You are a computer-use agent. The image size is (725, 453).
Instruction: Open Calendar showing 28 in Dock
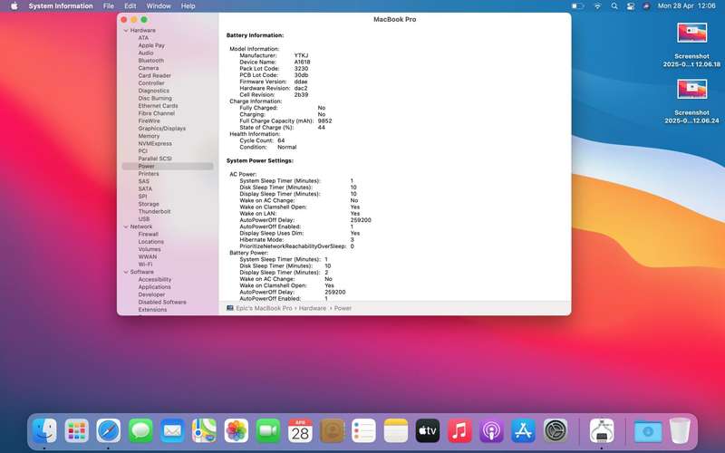tap(300, 431)
